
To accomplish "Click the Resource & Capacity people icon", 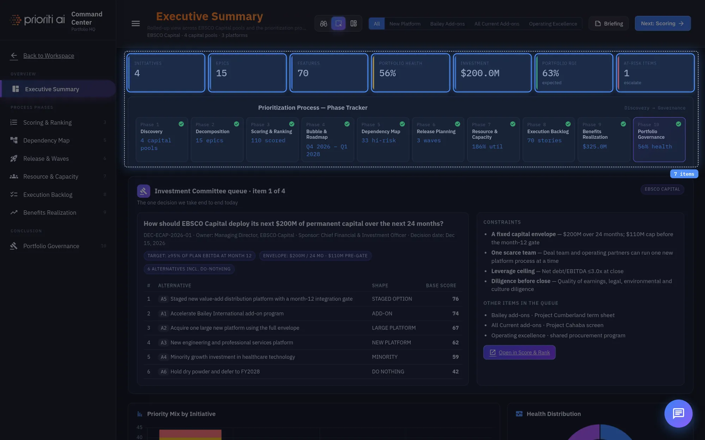I will click(14, 177).
